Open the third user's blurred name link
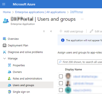The width and height of the screenshot is (102, 94). (82, 90)
